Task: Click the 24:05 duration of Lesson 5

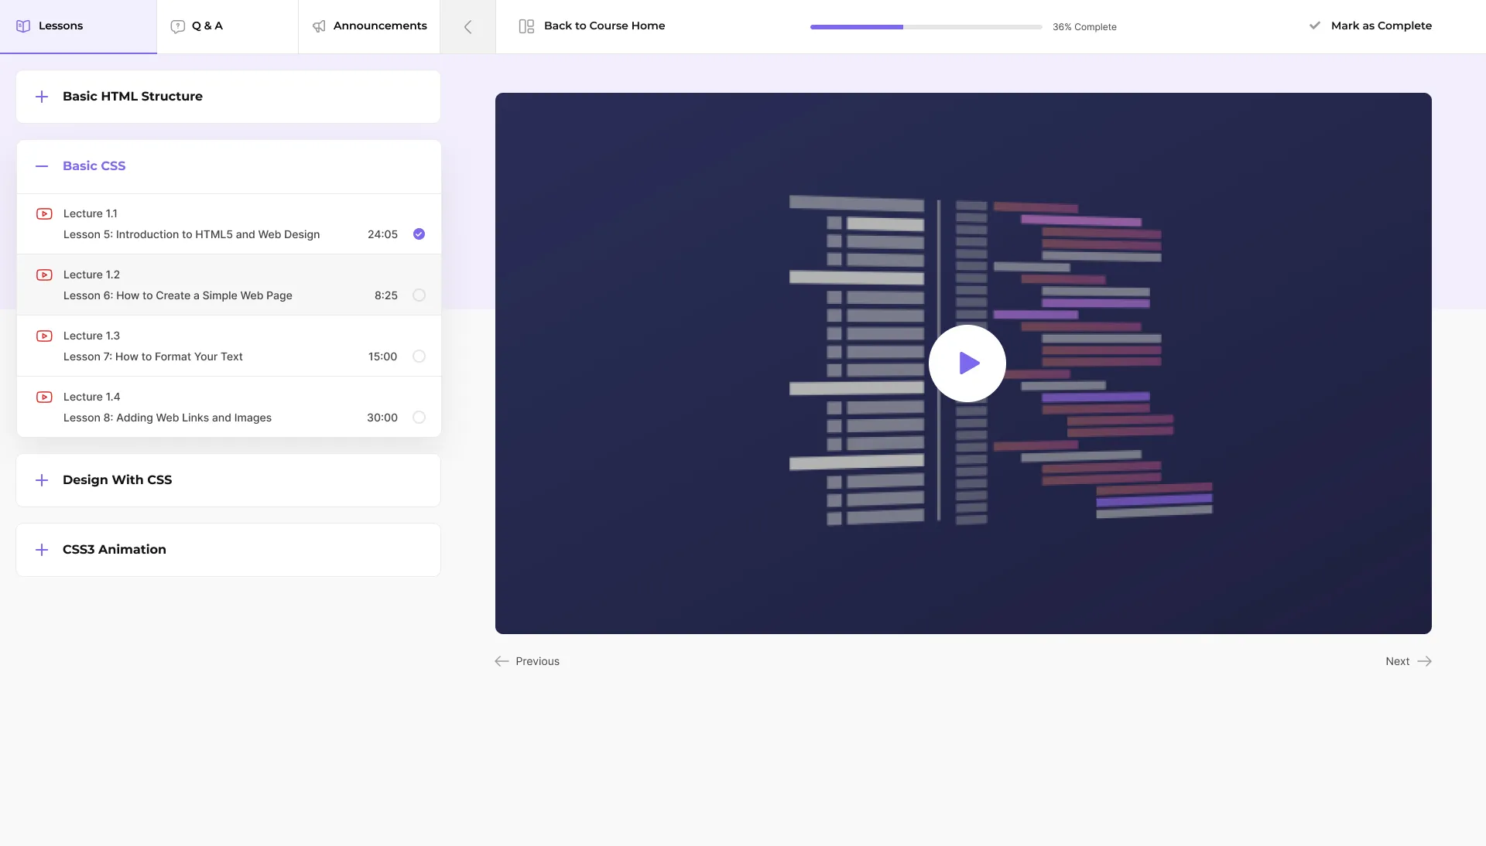Action: click(382, 234)
